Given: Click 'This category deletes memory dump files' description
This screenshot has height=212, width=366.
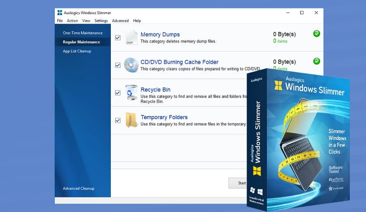Looking at the screenshot, I should point(178,41).
